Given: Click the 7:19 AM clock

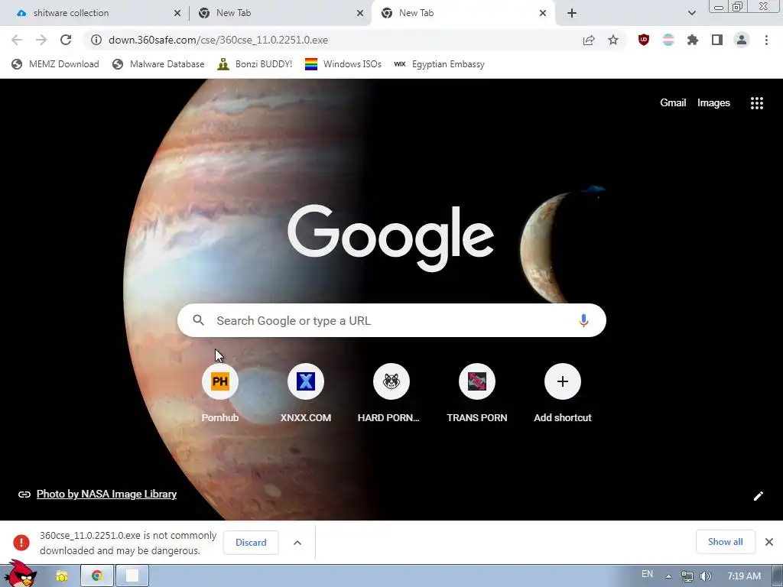Looking at the screenshot, I should pos(744,576).
